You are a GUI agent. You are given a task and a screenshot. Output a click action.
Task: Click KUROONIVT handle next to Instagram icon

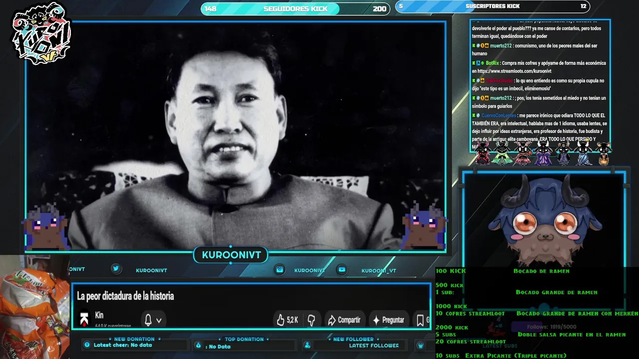[x=310, y=270]
